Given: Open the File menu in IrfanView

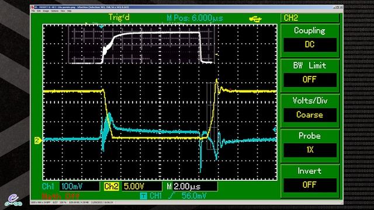Looking at the screenshot, I should click(x=33, y=11).
